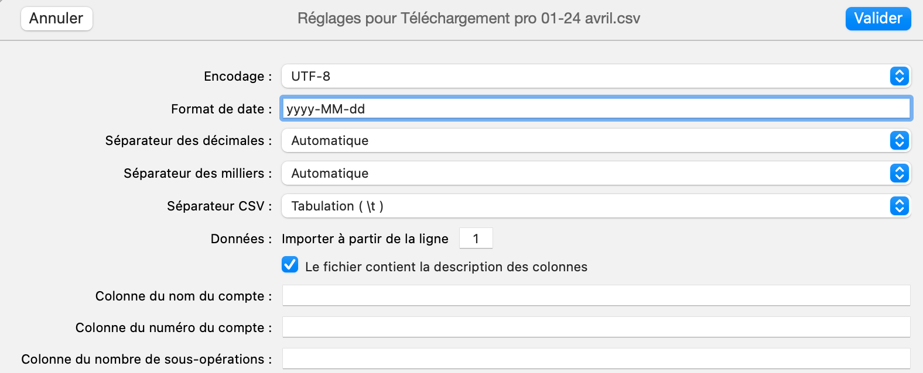The width and height of the screenshot is (923, 373).
Task: Open the Encodage dropdown showing UTF-8
Action: pos(586,75)
